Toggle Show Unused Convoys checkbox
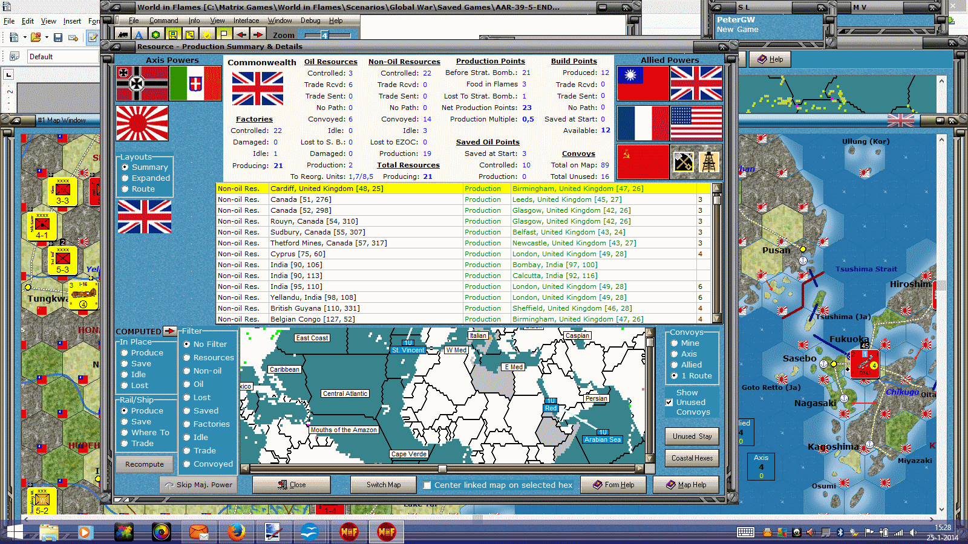Image resolution: width=968 pixels, height=544 pixels. (669, 402)
